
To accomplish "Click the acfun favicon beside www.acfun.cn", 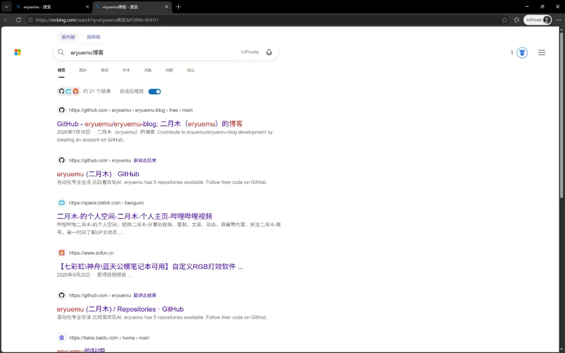I will (x=62, y=253).
